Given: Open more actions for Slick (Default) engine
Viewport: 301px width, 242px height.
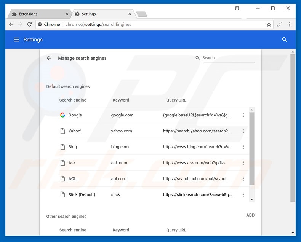Looking at the screenshot, I should click(x=243, y=195).
